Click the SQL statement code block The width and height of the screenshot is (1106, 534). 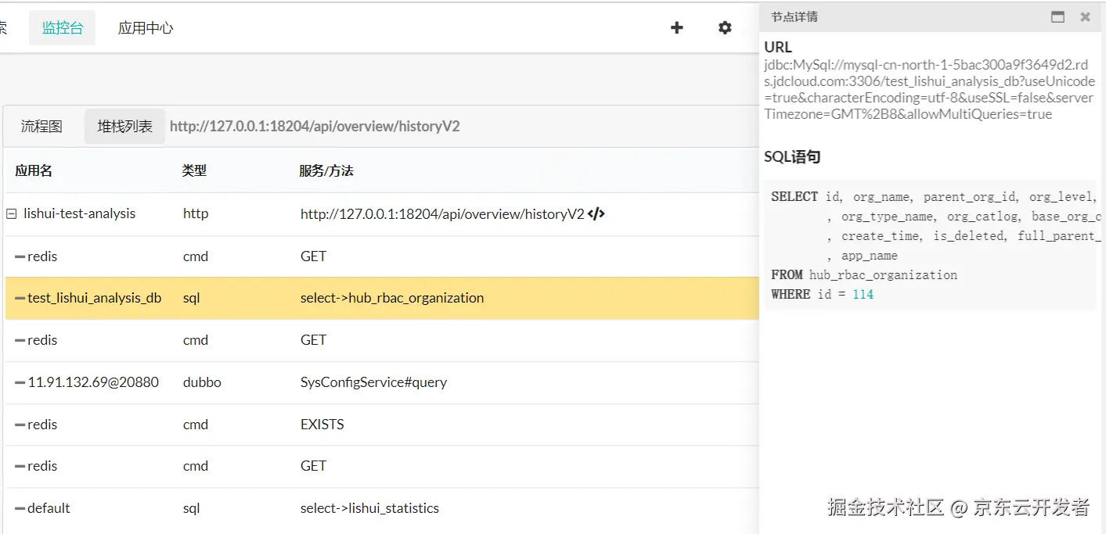click(x=931, y=245)
